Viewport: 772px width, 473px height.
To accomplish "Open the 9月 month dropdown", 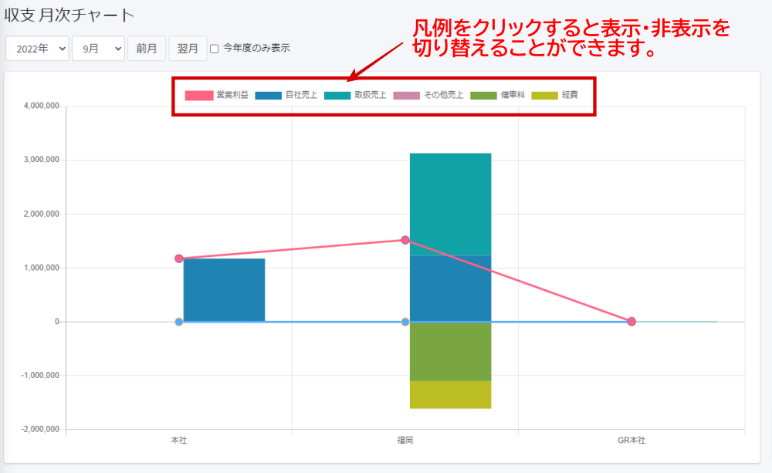I will (x=98, y=49).
